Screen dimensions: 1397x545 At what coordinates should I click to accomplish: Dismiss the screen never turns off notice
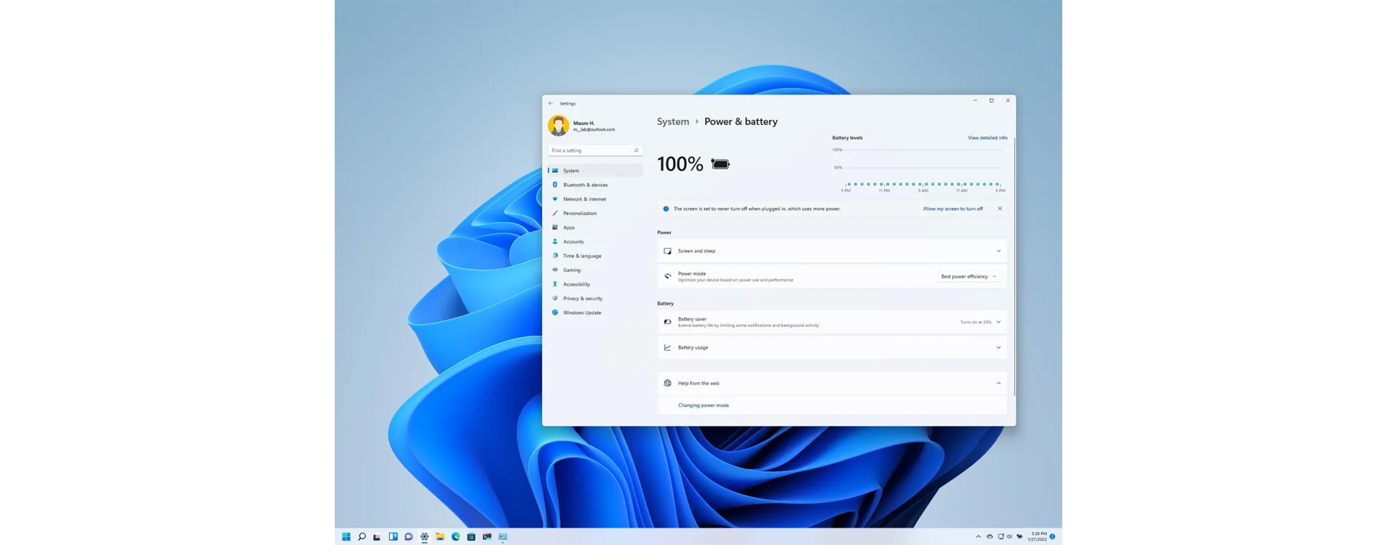(x=1000, y=209)
